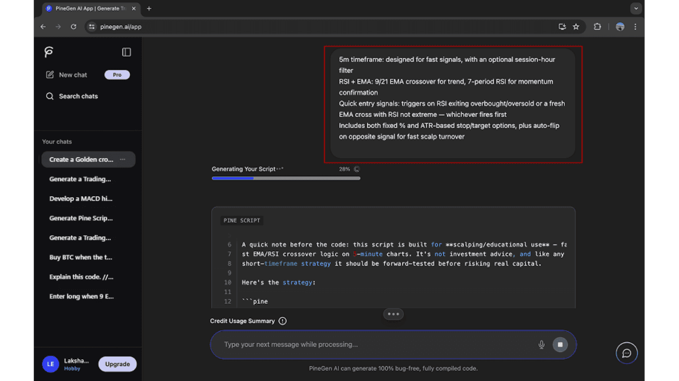Start a New chat
The image size is (679, 381).
pos(66,75)
